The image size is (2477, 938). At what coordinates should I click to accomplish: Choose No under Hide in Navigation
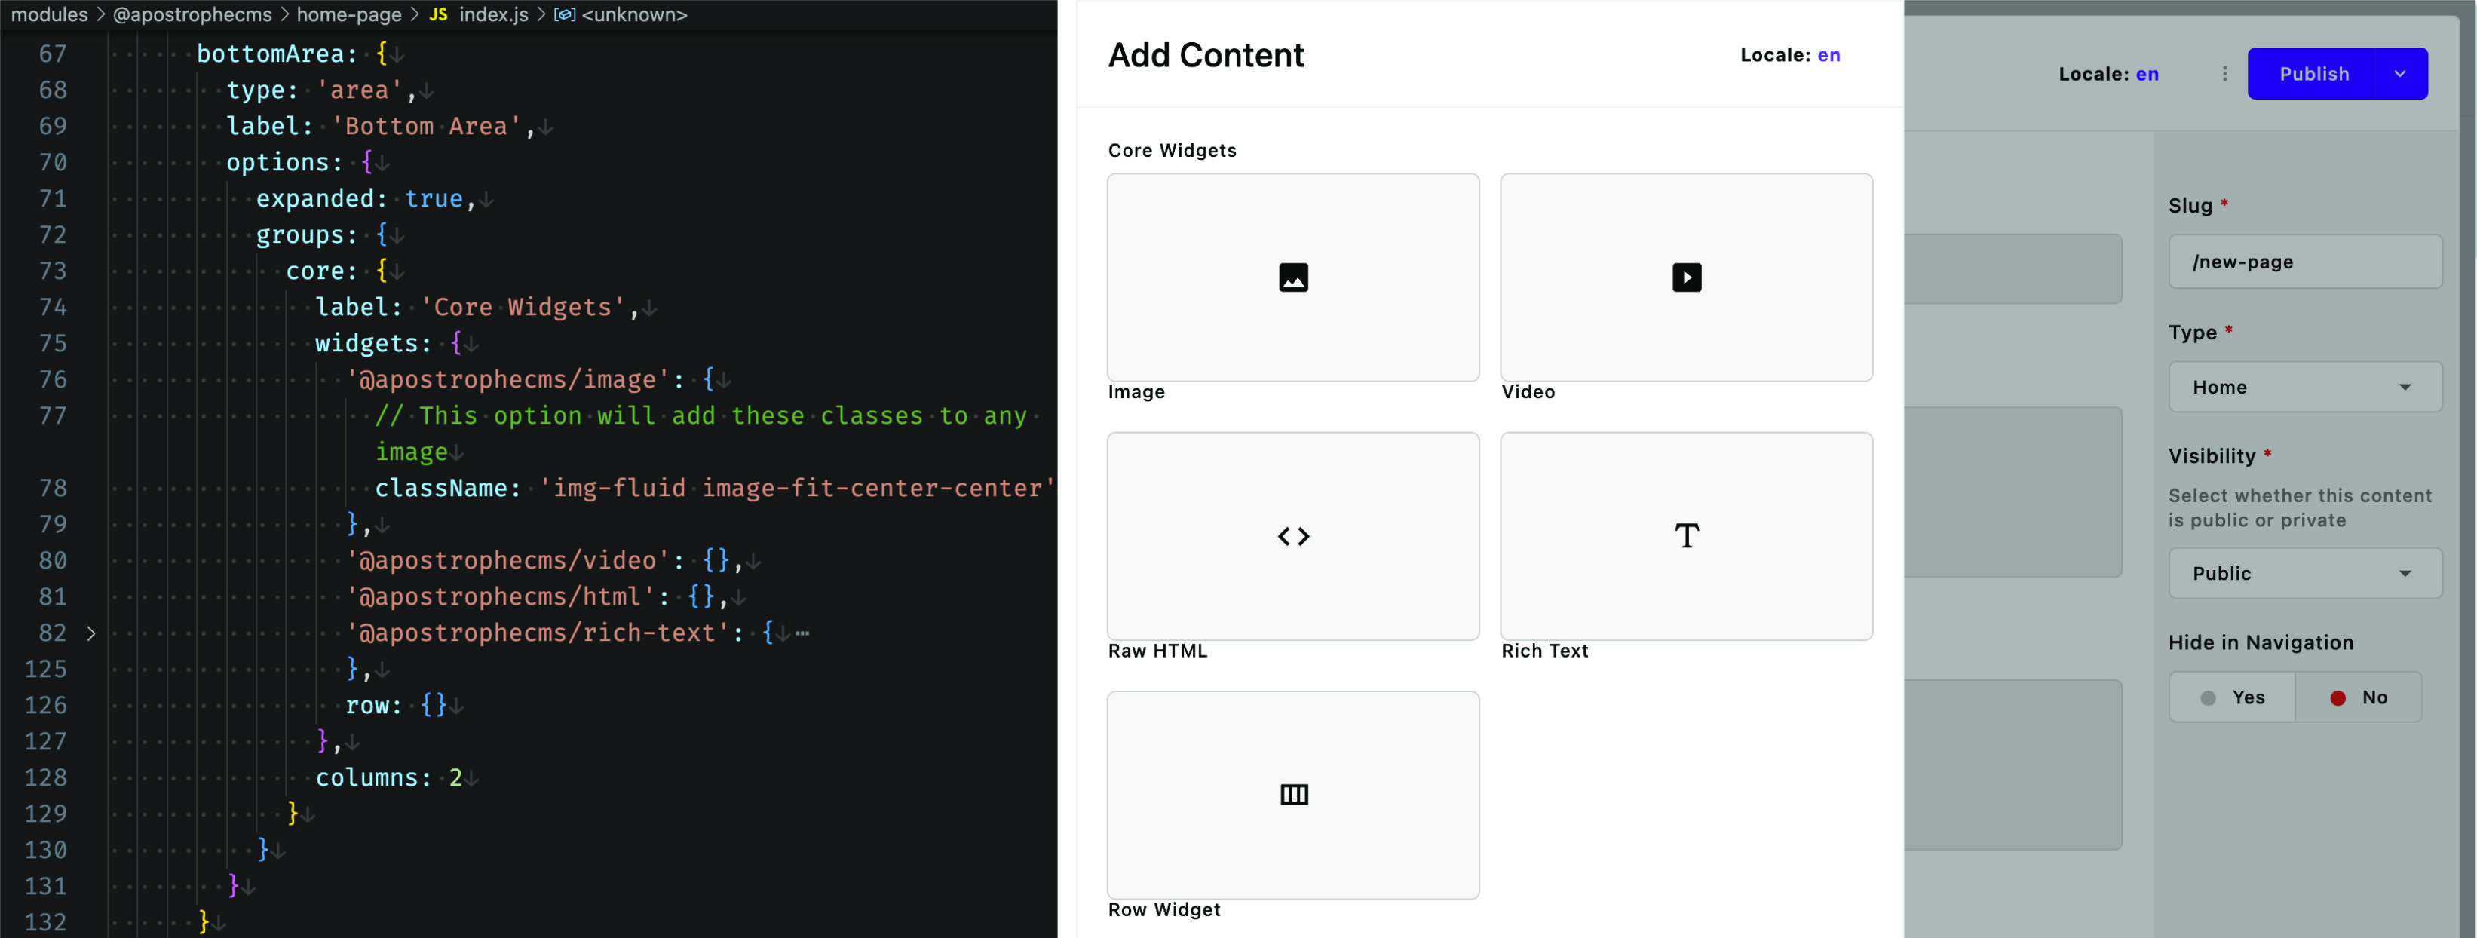[x=2359, y=697]
